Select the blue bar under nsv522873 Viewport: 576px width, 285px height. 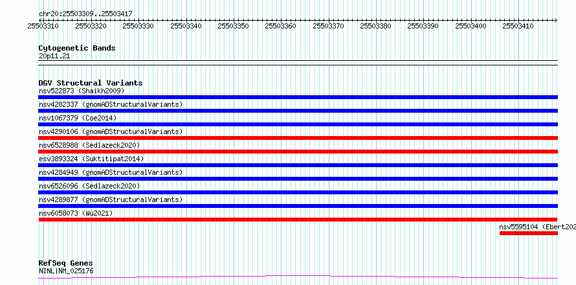click(x=298, y=97)
